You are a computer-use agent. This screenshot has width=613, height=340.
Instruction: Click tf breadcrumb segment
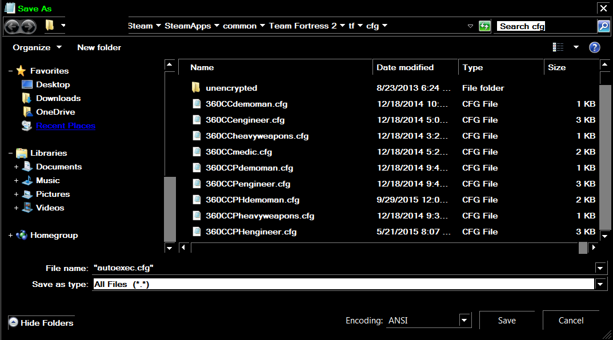(x=351, y=26)
